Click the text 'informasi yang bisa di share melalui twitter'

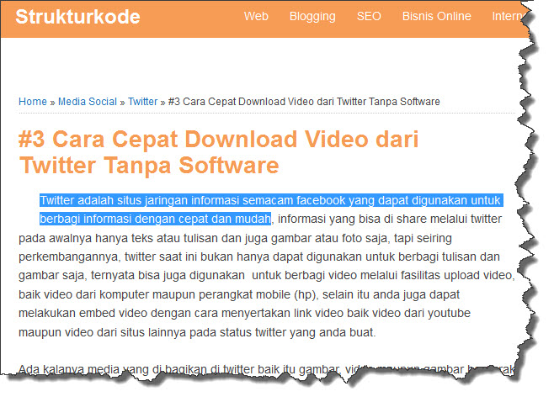[390, 220]
